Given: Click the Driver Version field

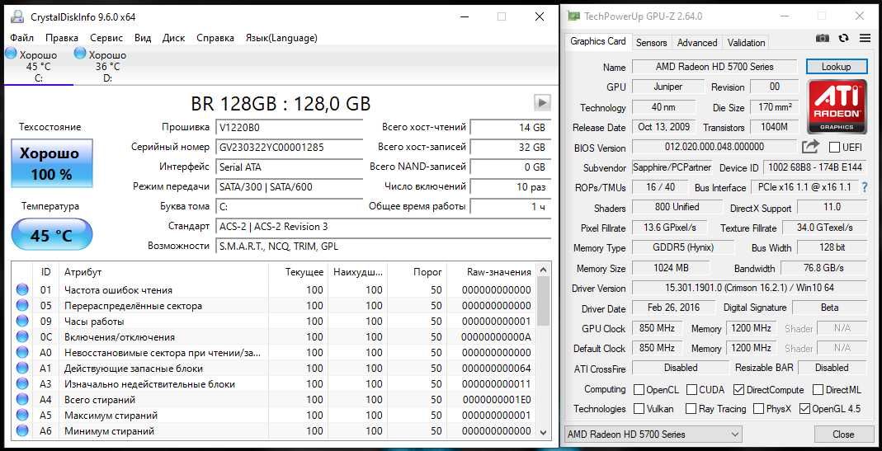Looking at the screenshot, I should pyautogui.click(x=750, y=288).
